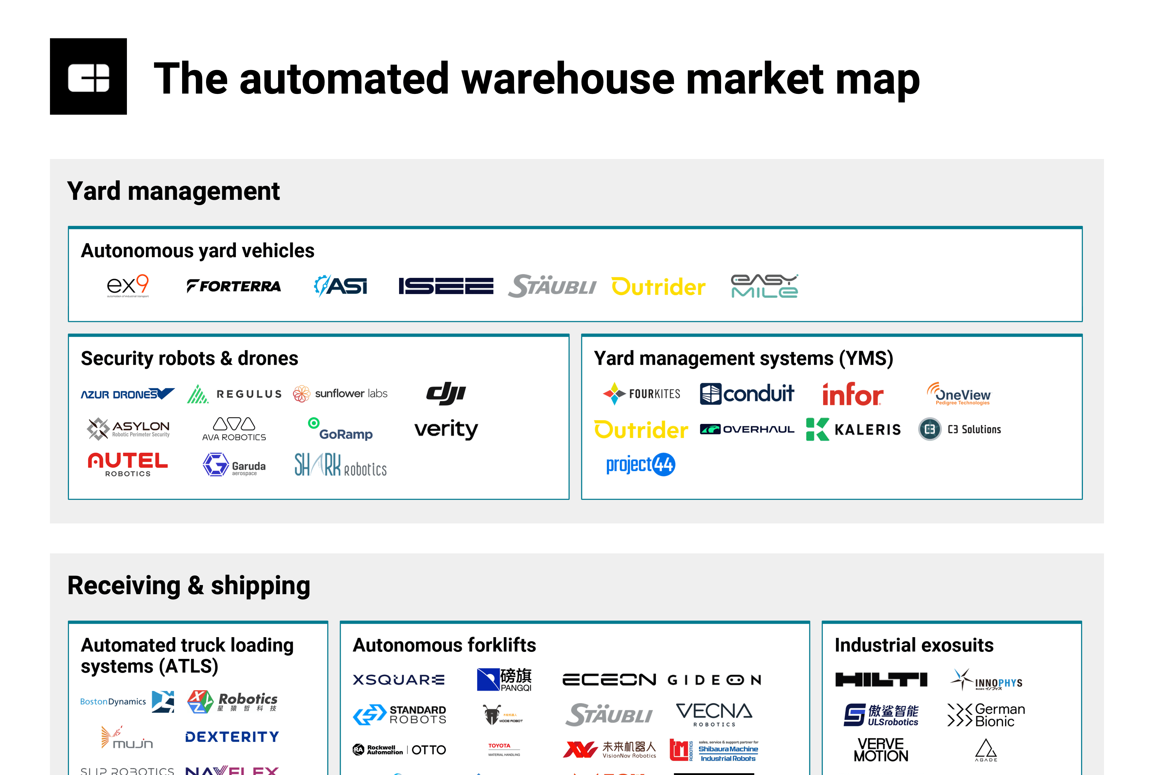Select the Mujin logo
This screenshot has height=775, width=1149.
click(127, 737)
